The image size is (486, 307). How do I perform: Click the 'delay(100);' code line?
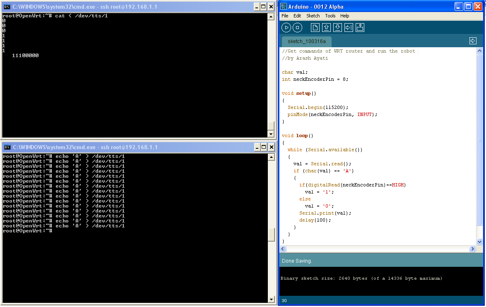[315, 220]
